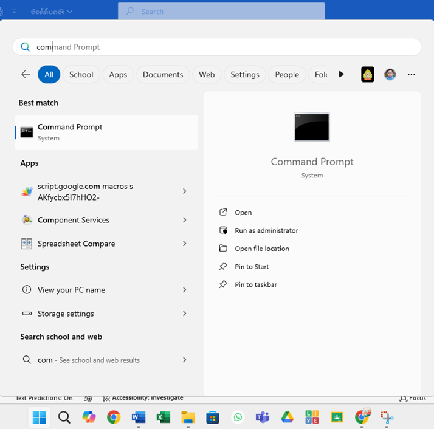Viewport: 434px width, 429px height.
Task: Click the Windows Start button
Action: pos(39,417)
